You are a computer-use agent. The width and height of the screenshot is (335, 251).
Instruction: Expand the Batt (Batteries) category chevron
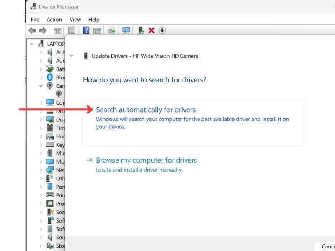(x=41, y=69)
